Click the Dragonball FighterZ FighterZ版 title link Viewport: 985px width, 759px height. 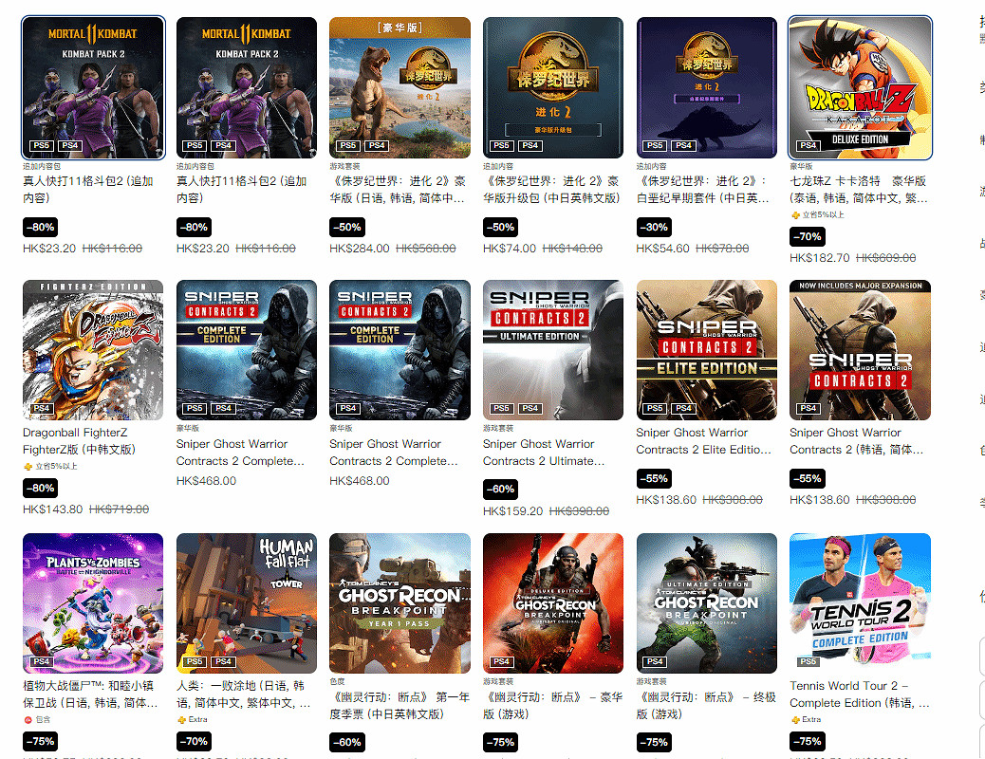[79, 441]
